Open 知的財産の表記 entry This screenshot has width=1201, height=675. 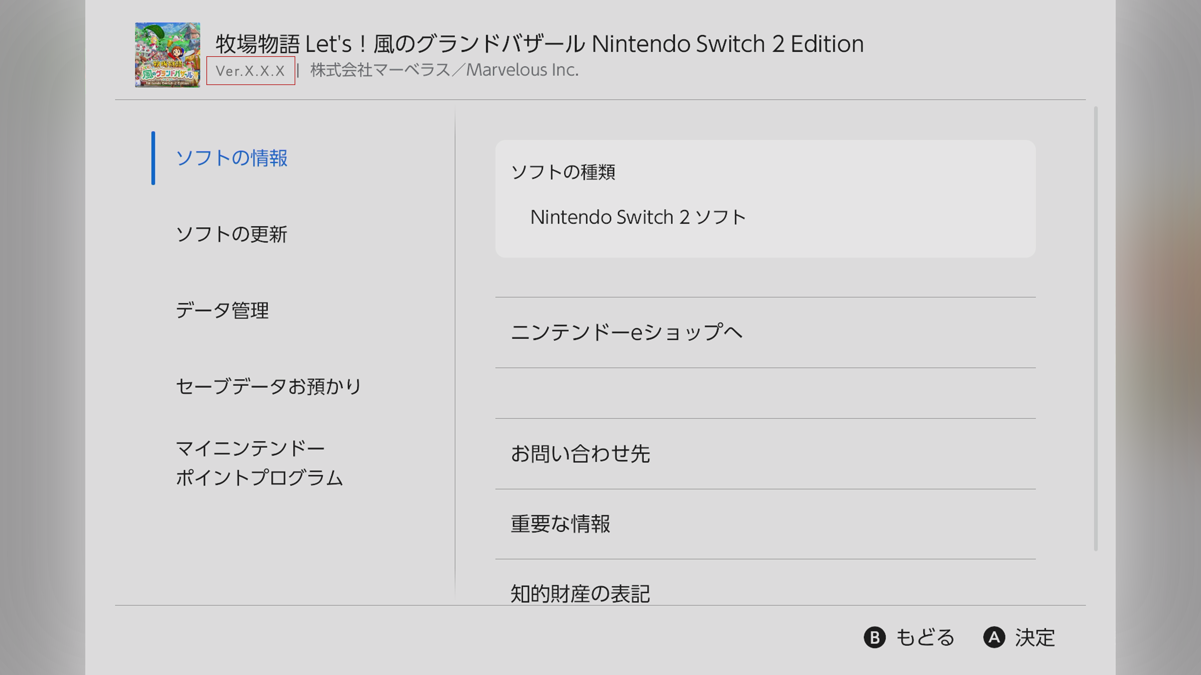[x=580, y=593]
